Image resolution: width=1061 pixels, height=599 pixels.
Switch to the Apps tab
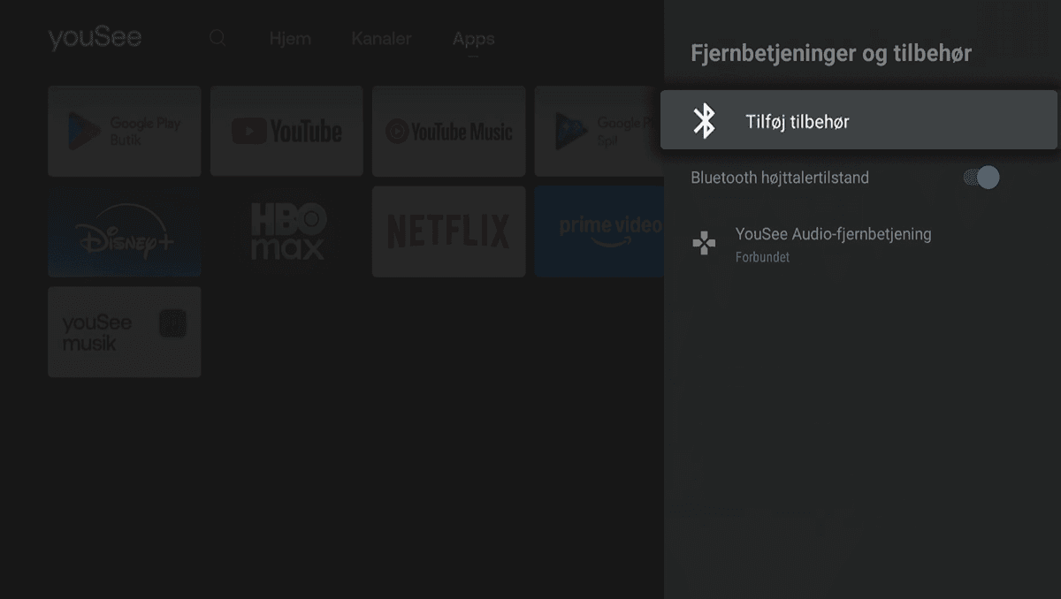coord(473,39)
